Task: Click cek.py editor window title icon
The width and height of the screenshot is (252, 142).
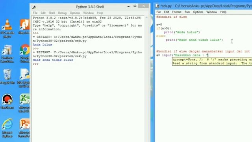Action: [157, 6]
